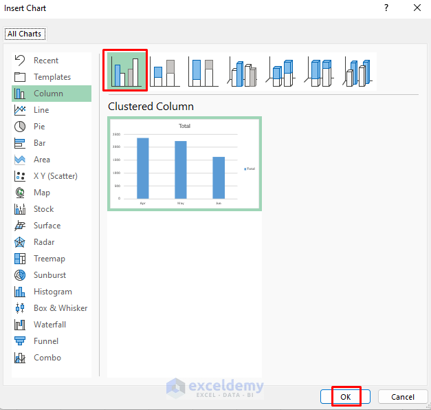Select the Radar chart type label
Viewport: 431px width, 410px height.
tap(44, 242)
